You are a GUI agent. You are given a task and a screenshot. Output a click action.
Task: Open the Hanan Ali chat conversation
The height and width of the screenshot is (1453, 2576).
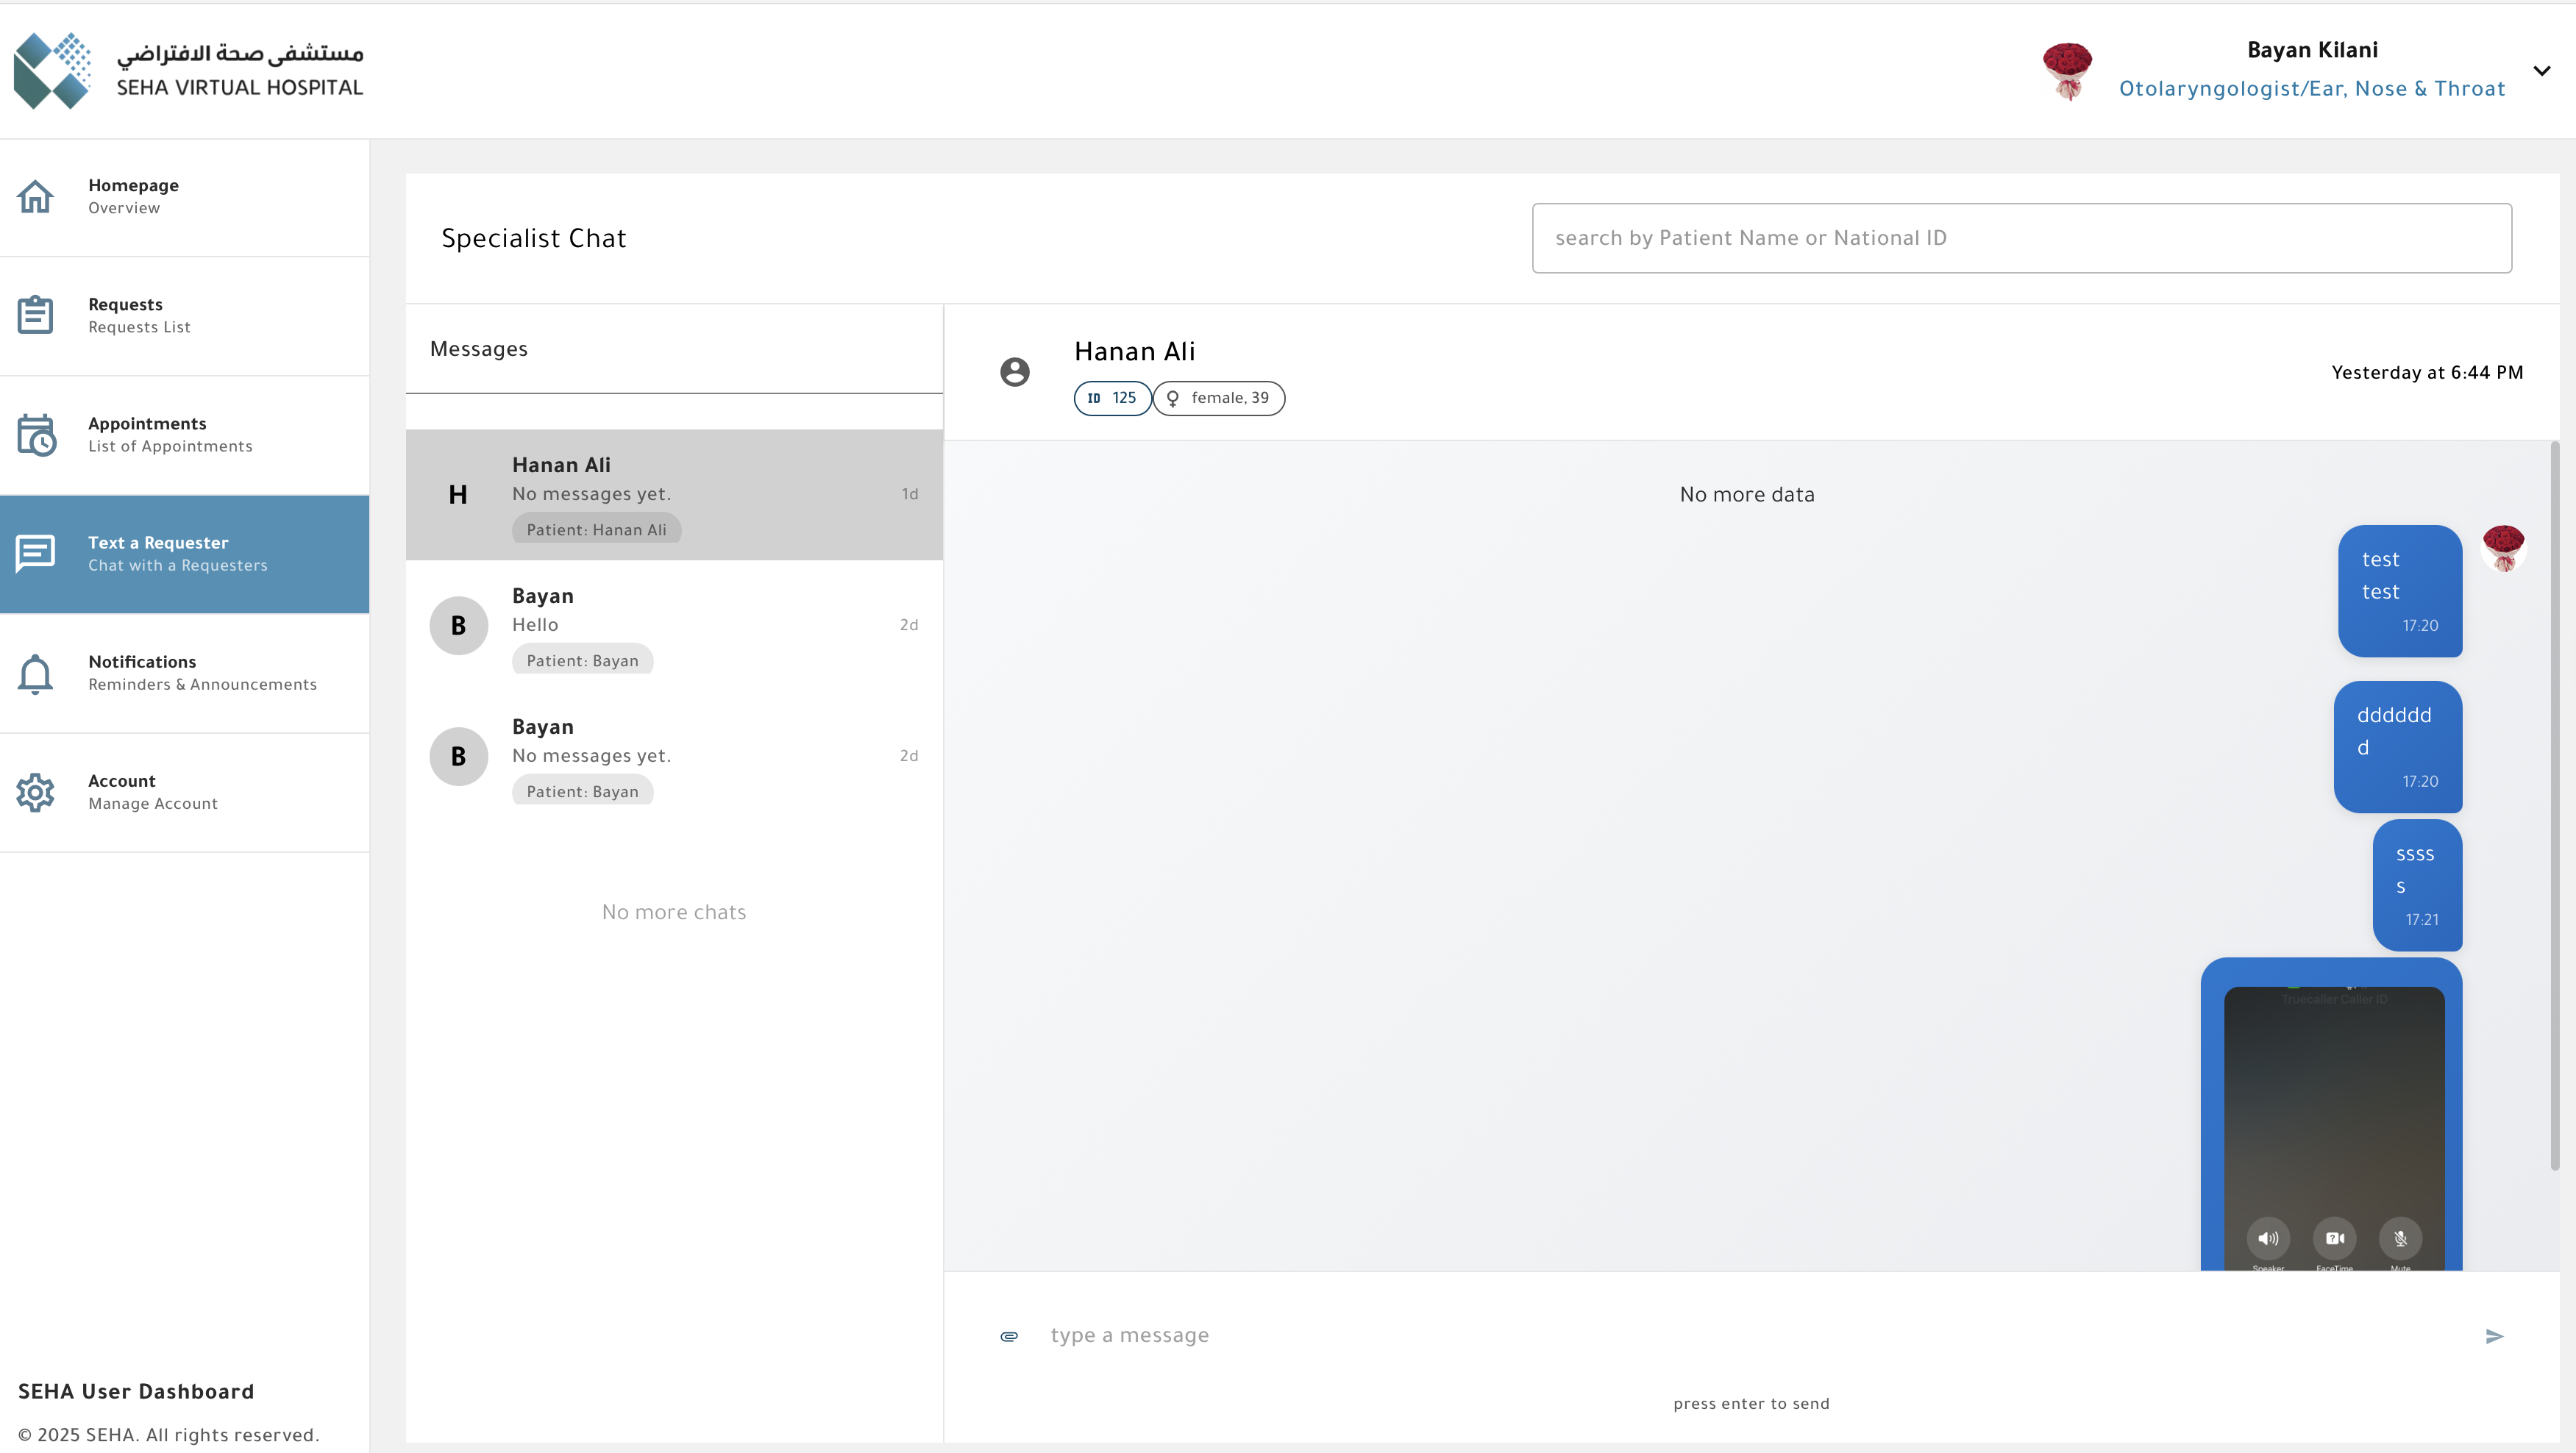[674, 495]
